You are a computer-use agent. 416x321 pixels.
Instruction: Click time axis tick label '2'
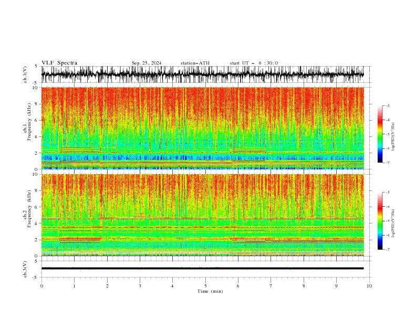(x=107, y=286)
